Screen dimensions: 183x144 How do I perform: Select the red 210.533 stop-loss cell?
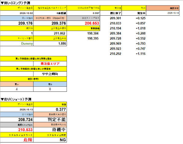tap(17, 130)
